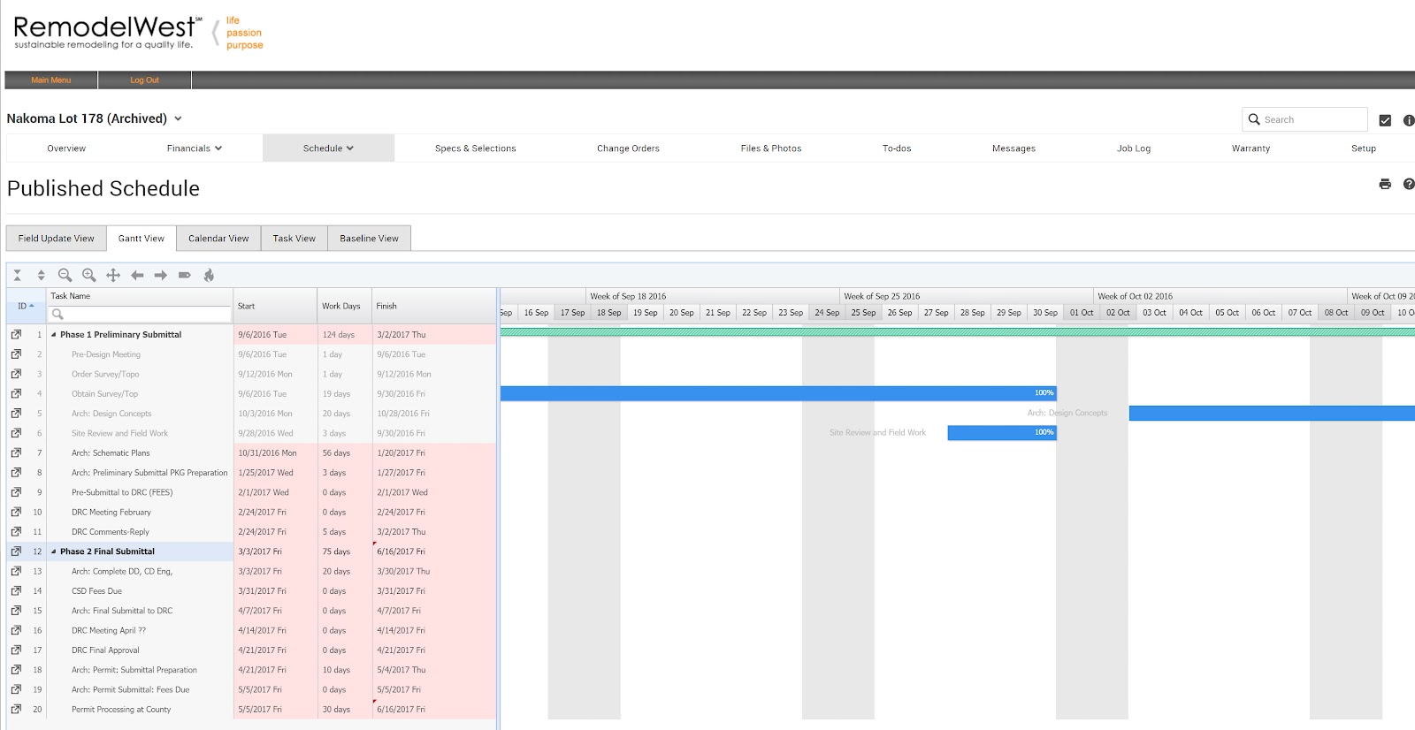This screenshot has width=1415, height=730.
Task: Open details popup for Arch: Design Concepts
Action: click(16, 414)
